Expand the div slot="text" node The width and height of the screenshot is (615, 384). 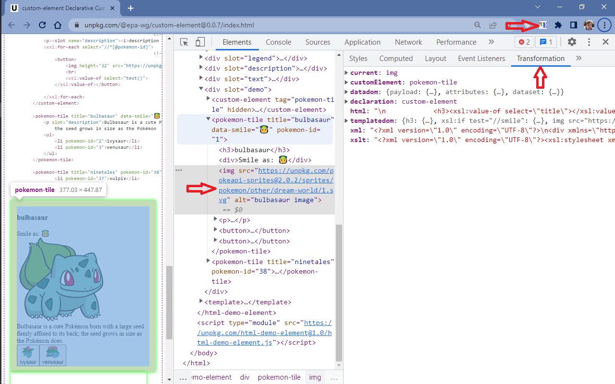pyautogui.click(x=201, y=78)
